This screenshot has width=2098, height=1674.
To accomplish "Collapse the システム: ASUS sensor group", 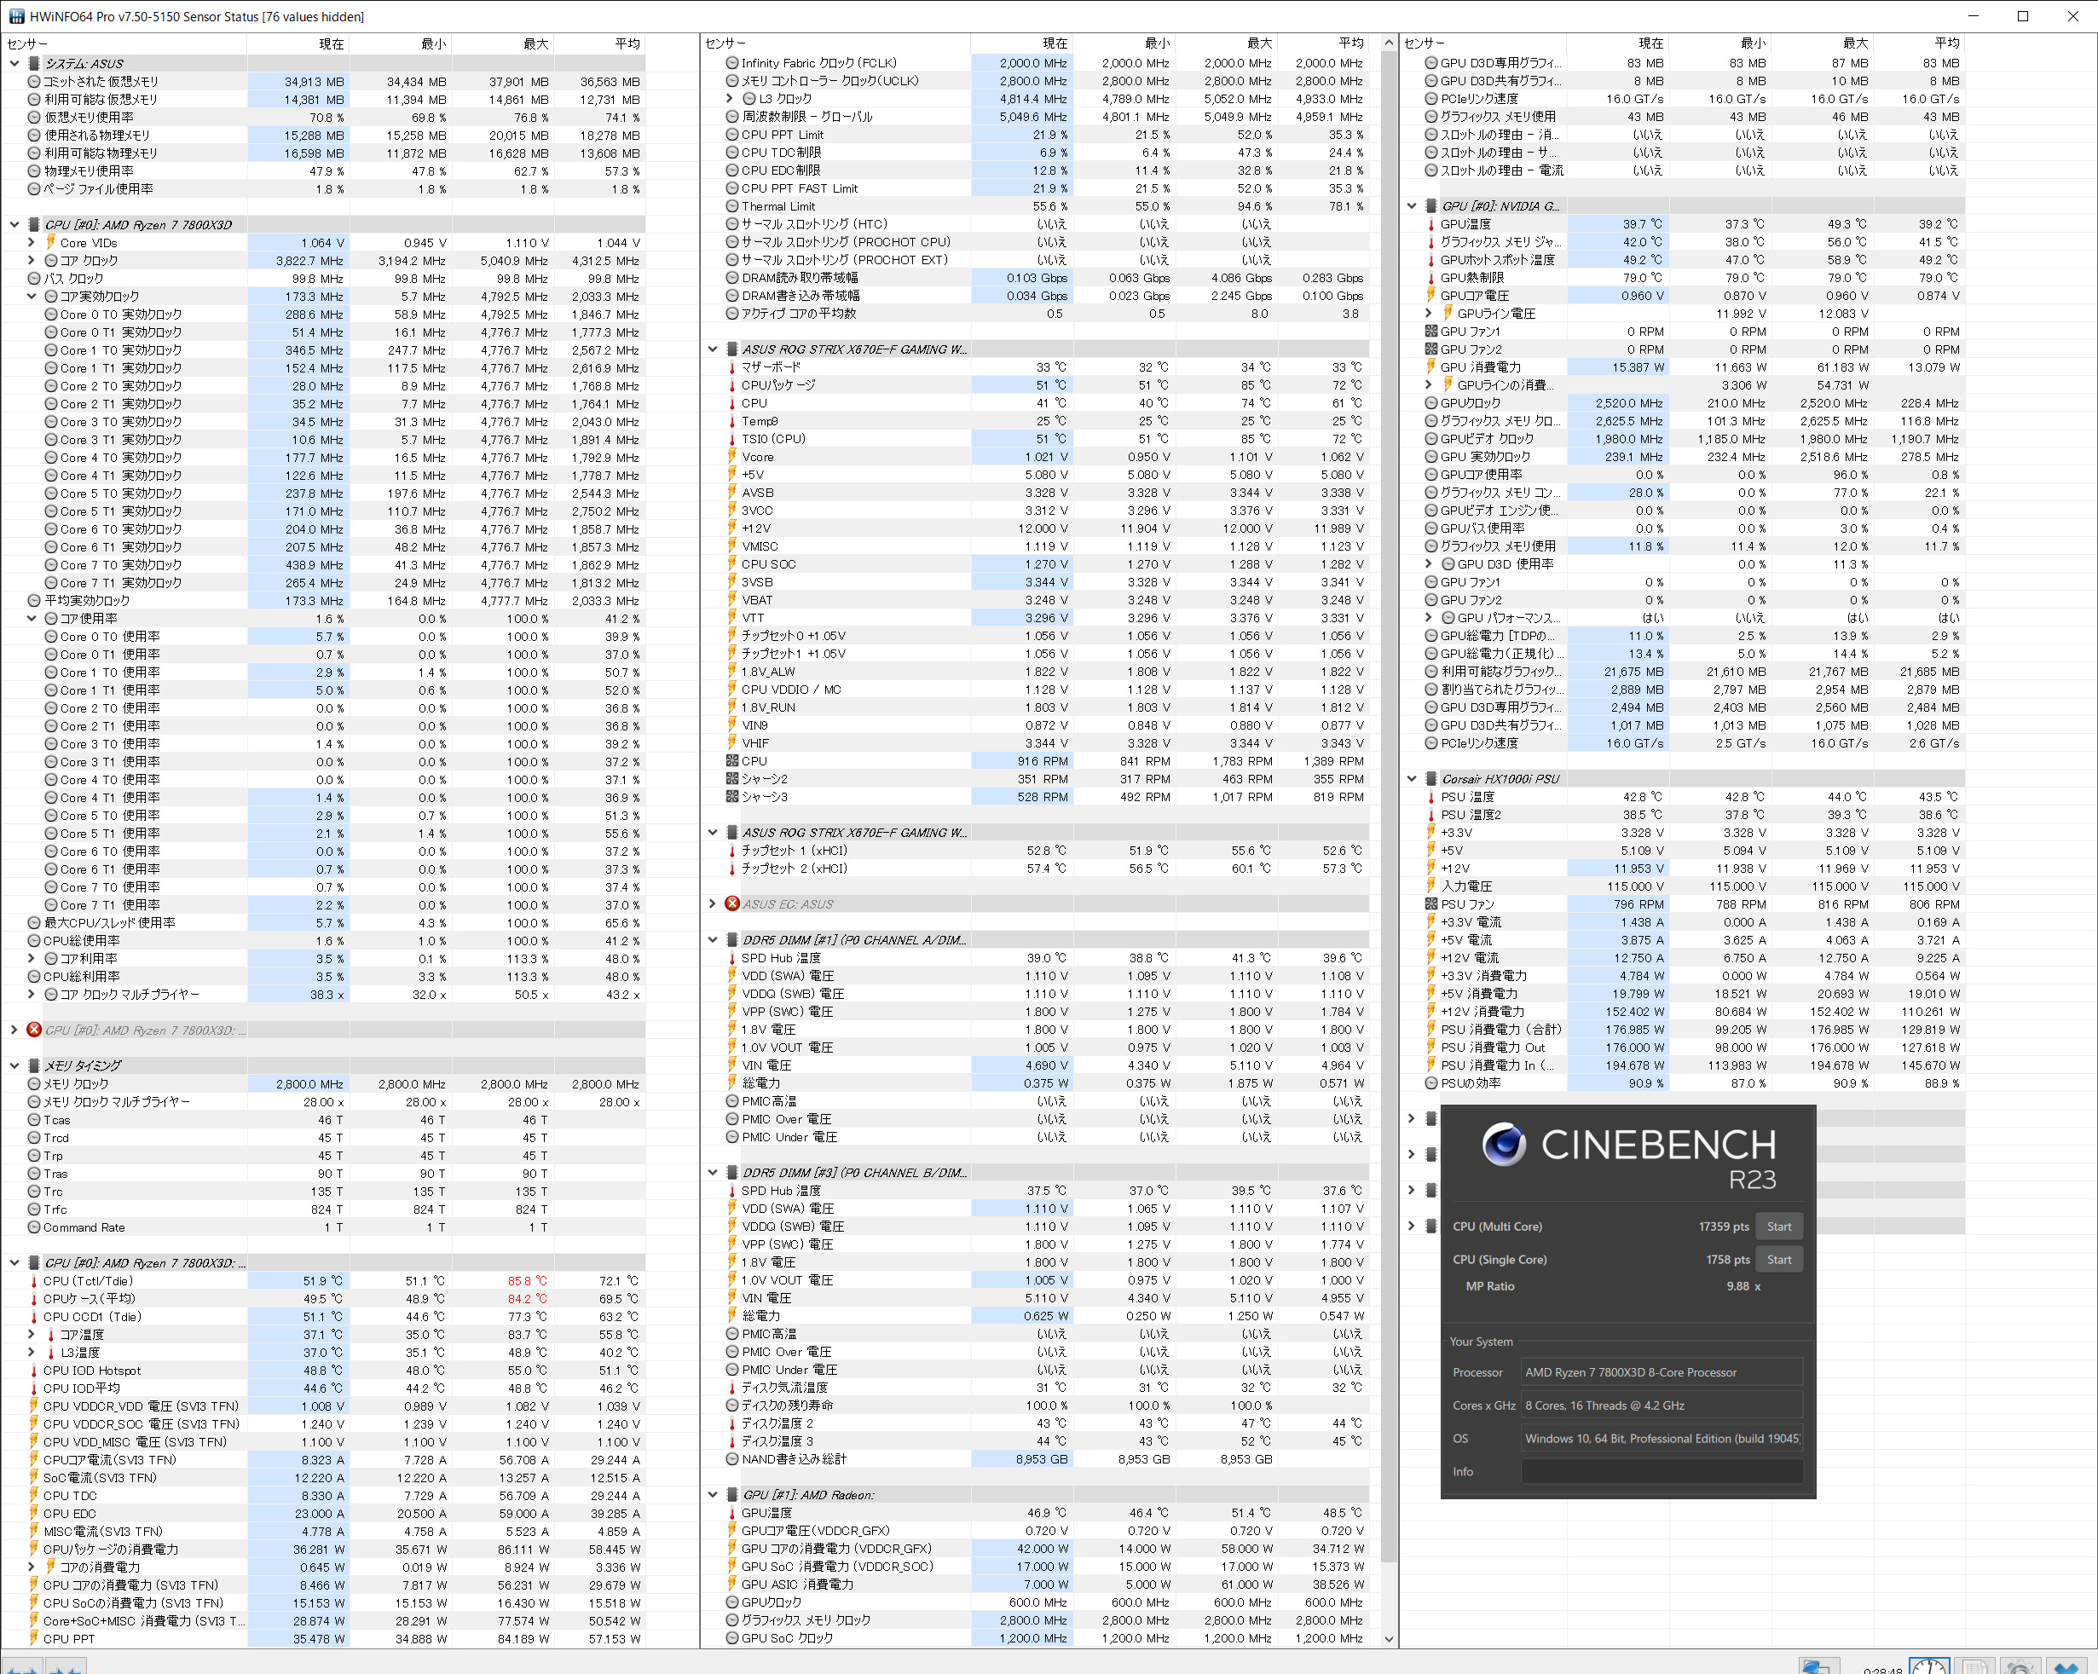I will 14,63.
